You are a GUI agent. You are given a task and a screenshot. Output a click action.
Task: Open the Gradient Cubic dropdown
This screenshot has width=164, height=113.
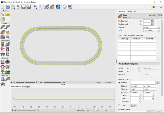pyautogui.click(x=151, y=75)
